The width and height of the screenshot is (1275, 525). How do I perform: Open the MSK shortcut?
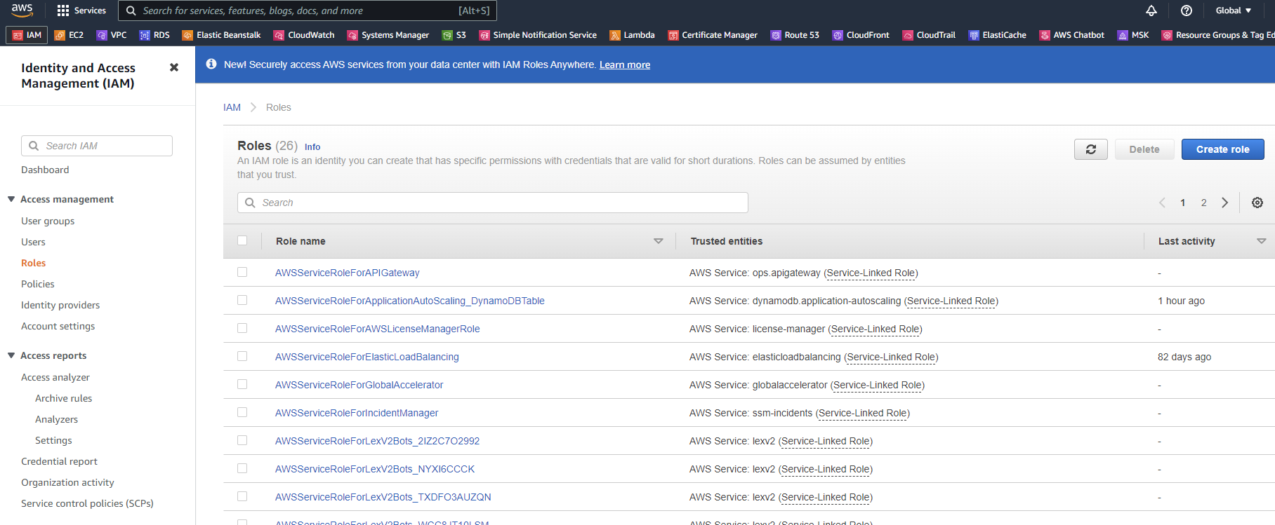(1133, 35)
